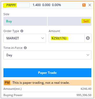Click the Time-in-Force info icon
The width and height of the screenshot is (95, 99).
point(25,48)
